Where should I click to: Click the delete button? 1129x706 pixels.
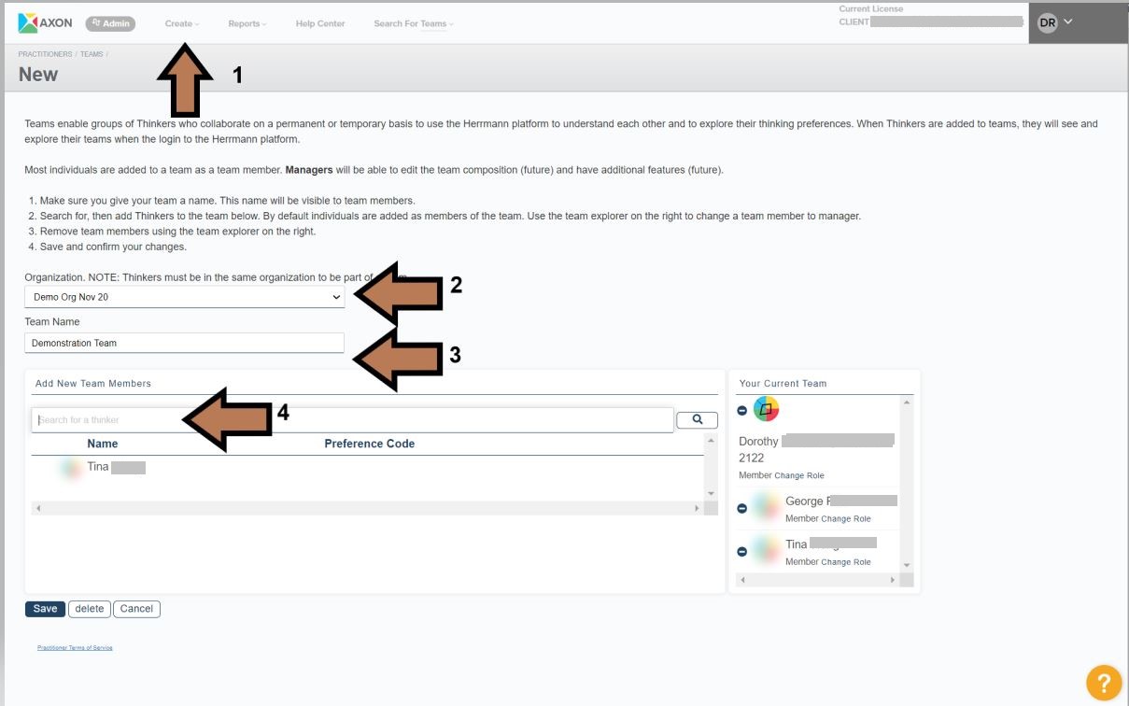[x=90, y=609]
